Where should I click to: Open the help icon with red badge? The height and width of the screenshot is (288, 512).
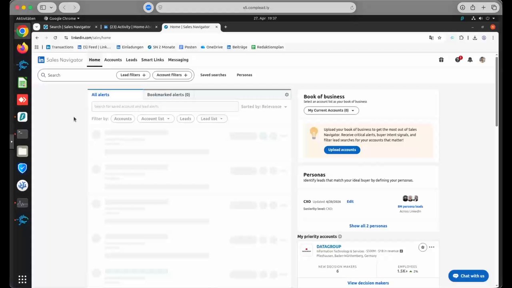pyautogui.click(x=458, y=60)
